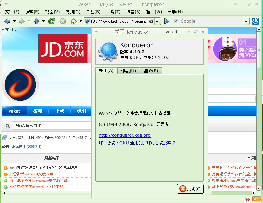263x203 pixels.
Task: Click the 请输入搜索内容 search field
Action: click(x=52, y=126)
